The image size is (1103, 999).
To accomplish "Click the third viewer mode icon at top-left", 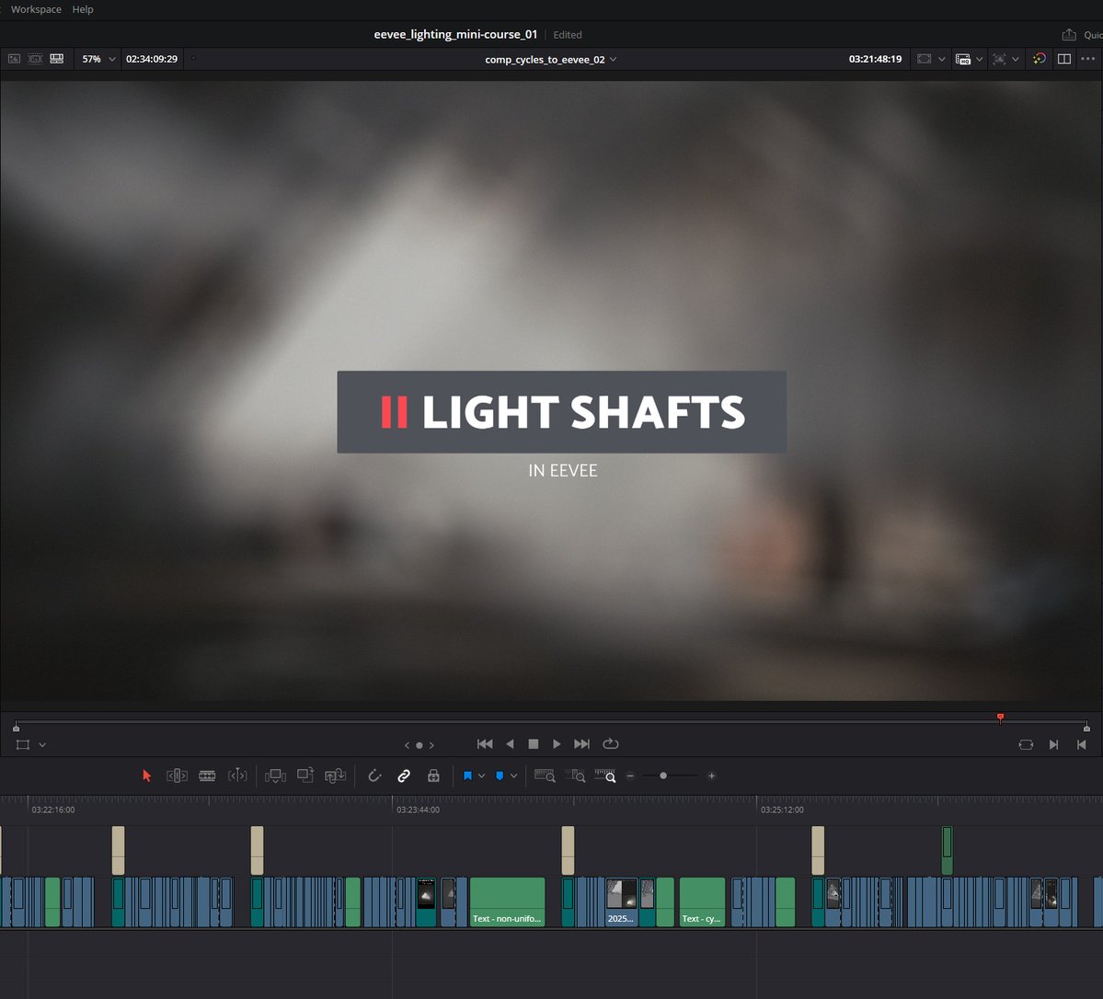I will point(56,59).
